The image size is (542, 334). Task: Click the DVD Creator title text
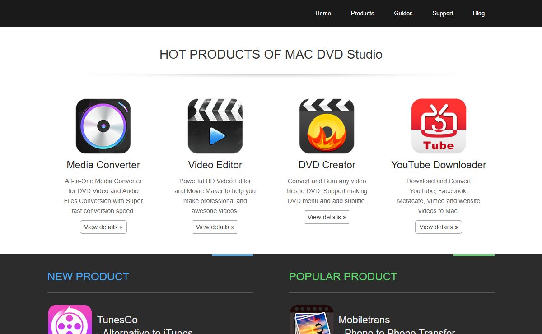click(x=327, y=165)
